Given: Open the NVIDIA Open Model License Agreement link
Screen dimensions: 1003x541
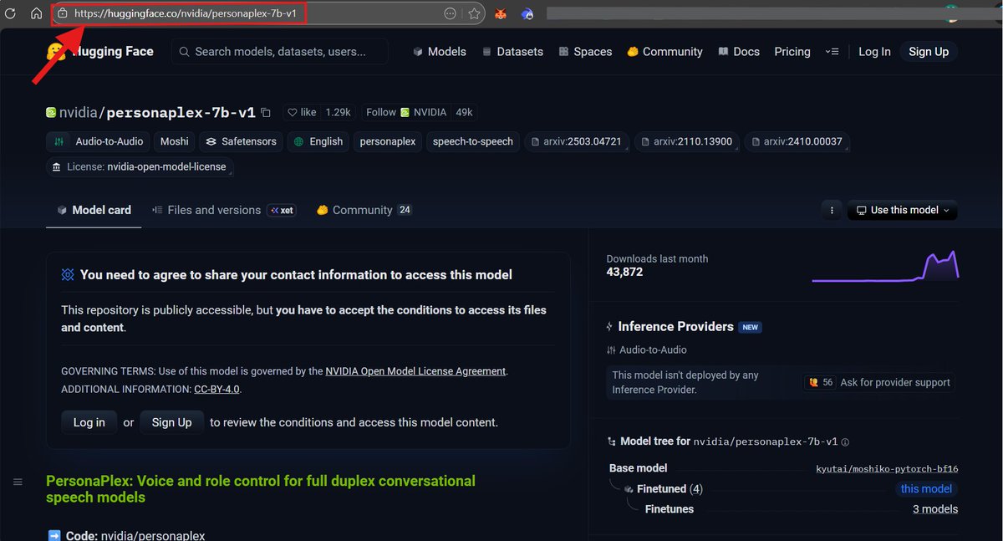Looking at the screenshot, I should tap(415, 370).
